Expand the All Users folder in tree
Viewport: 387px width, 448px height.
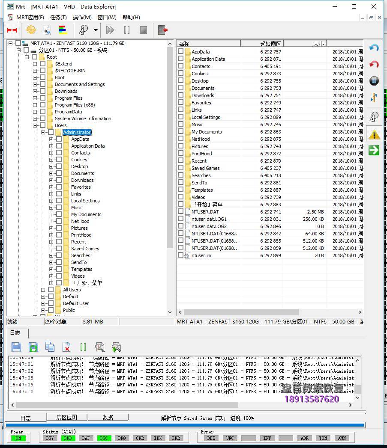pyautogui.click(x=43, y=290)
